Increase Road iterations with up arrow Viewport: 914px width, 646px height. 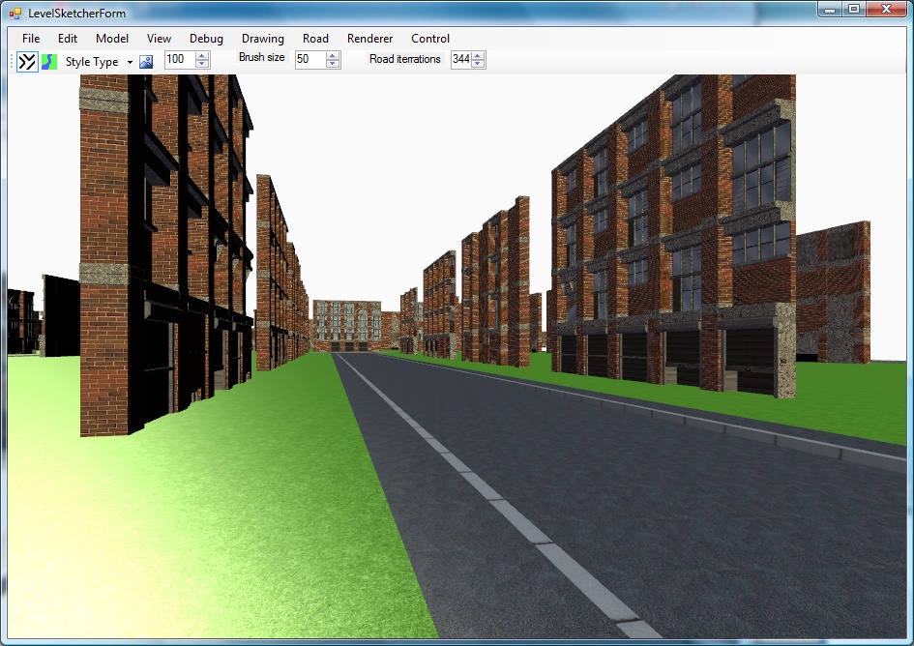[x=478, y=55]
